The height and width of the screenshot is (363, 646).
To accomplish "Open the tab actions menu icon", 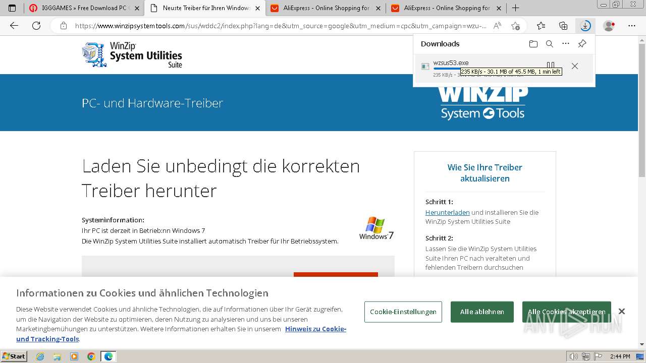I will [x=13, y=8].
